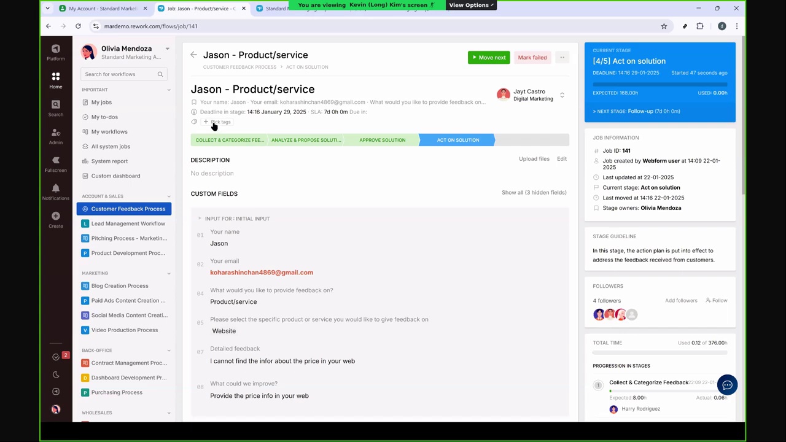Open the Platform icon in the dark sidebar
Image resolution: width=786 pixels, height=442 pixels.
pyautogui.click(x=55, y=52)
